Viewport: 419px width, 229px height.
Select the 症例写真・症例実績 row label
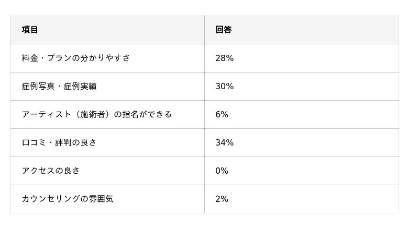(59, 86)
